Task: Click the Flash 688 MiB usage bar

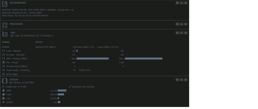Action: [61, 95]
